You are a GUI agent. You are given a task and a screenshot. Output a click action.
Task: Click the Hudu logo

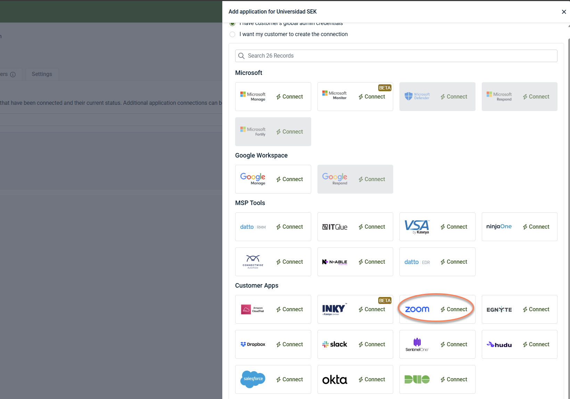499,345
